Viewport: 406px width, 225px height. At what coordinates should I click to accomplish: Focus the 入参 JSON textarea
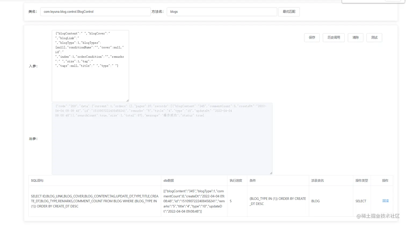[90, 66]
